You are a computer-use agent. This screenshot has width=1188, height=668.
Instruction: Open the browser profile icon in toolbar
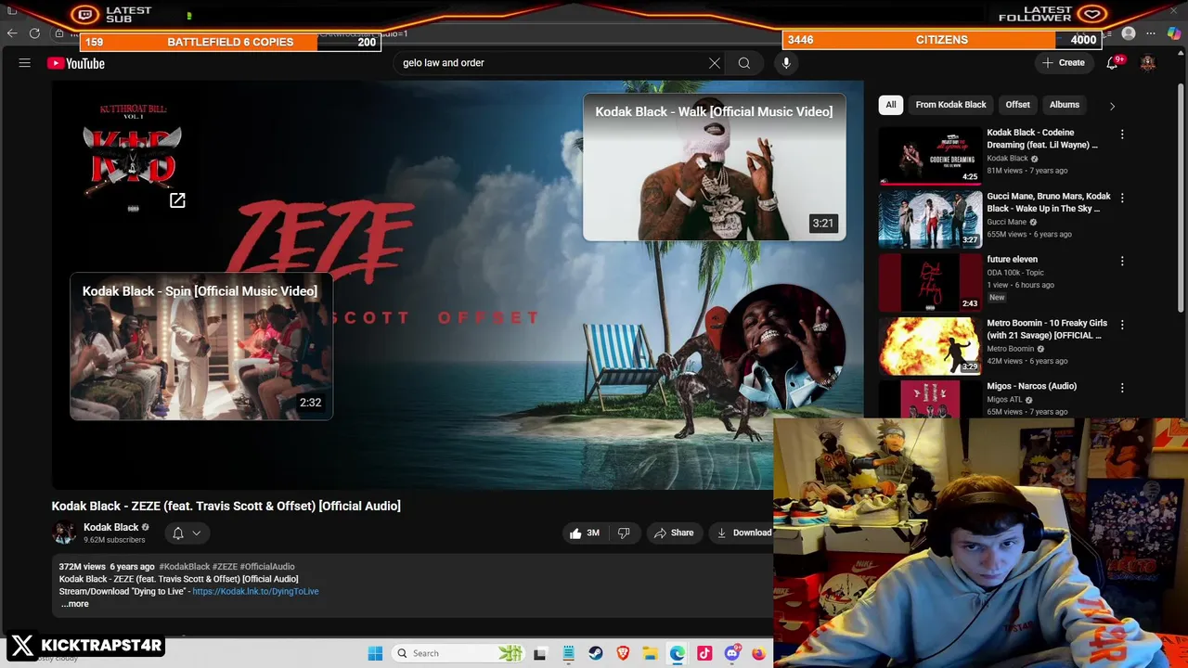tap(1129, 33)
